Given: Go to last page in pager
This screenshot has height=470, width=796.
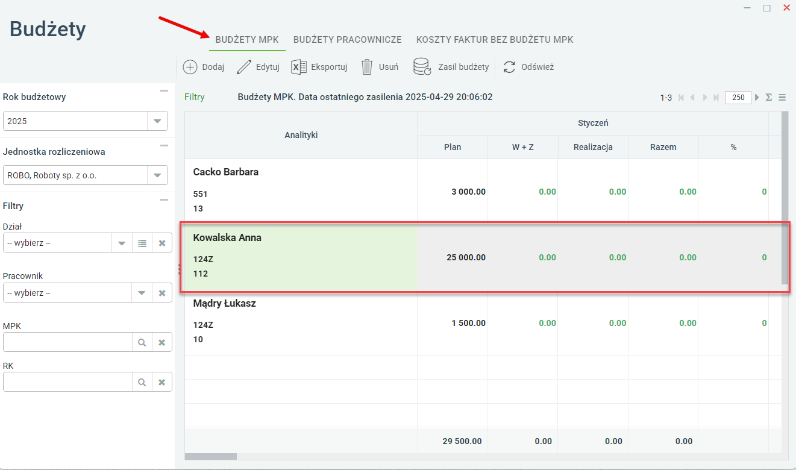Looking at the screenshot, I should click(716, 98).
